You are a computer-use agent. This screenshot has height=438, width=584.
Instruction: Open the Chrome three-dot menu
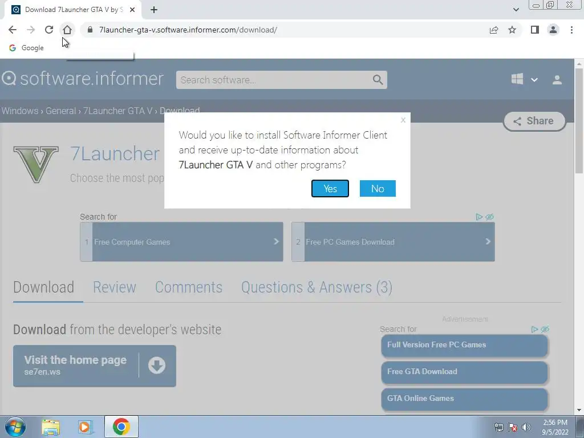click(571, 30)
